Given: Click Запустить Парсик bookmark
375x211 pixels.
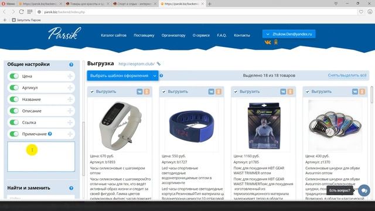Looking at the screenshot, I should click(26, 20).
